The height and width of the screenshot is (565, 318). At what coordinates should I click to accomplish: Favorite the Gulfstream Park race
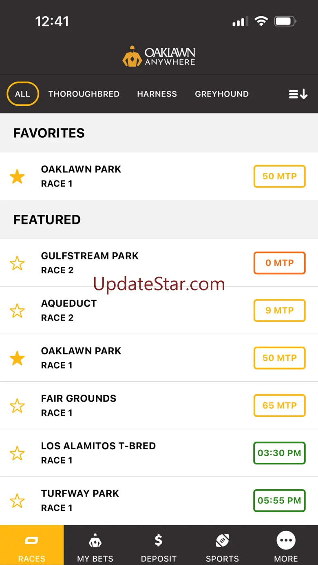click(x=17, y=263)
